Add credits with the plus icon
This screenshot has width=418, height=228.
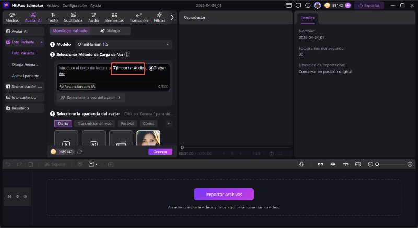pyautogui.click(x=348, y=5)
